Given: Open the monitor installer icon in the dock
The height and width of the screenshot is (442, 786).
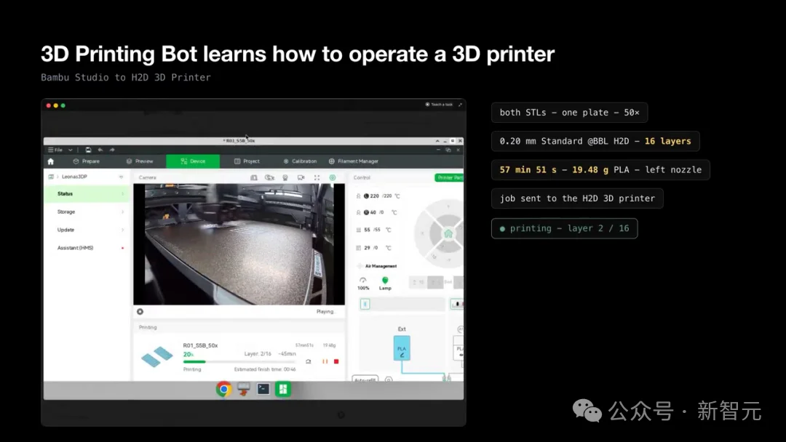Looking at the screenshot, I should point(244,389).
